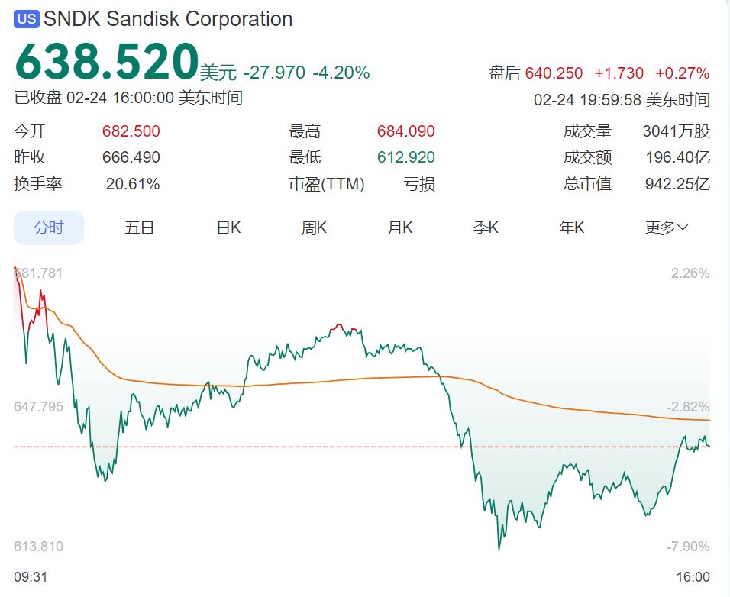730x597 pixels.
Task: Click the 换手率 20.61% value
Action: (x=133, y=184)
